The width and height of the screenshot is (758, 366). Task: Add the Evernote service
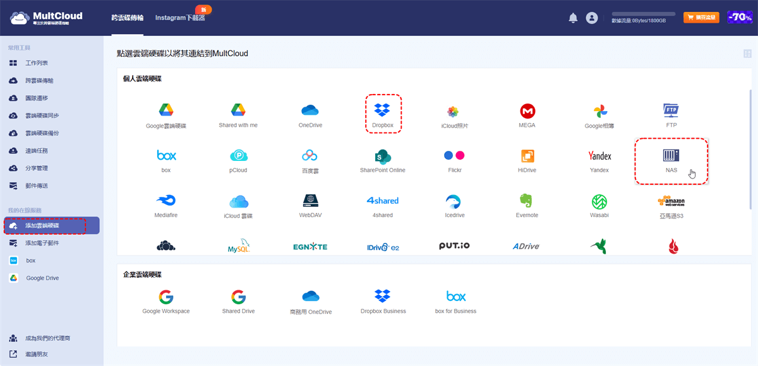pyautogui.click(x=527, y=201)
